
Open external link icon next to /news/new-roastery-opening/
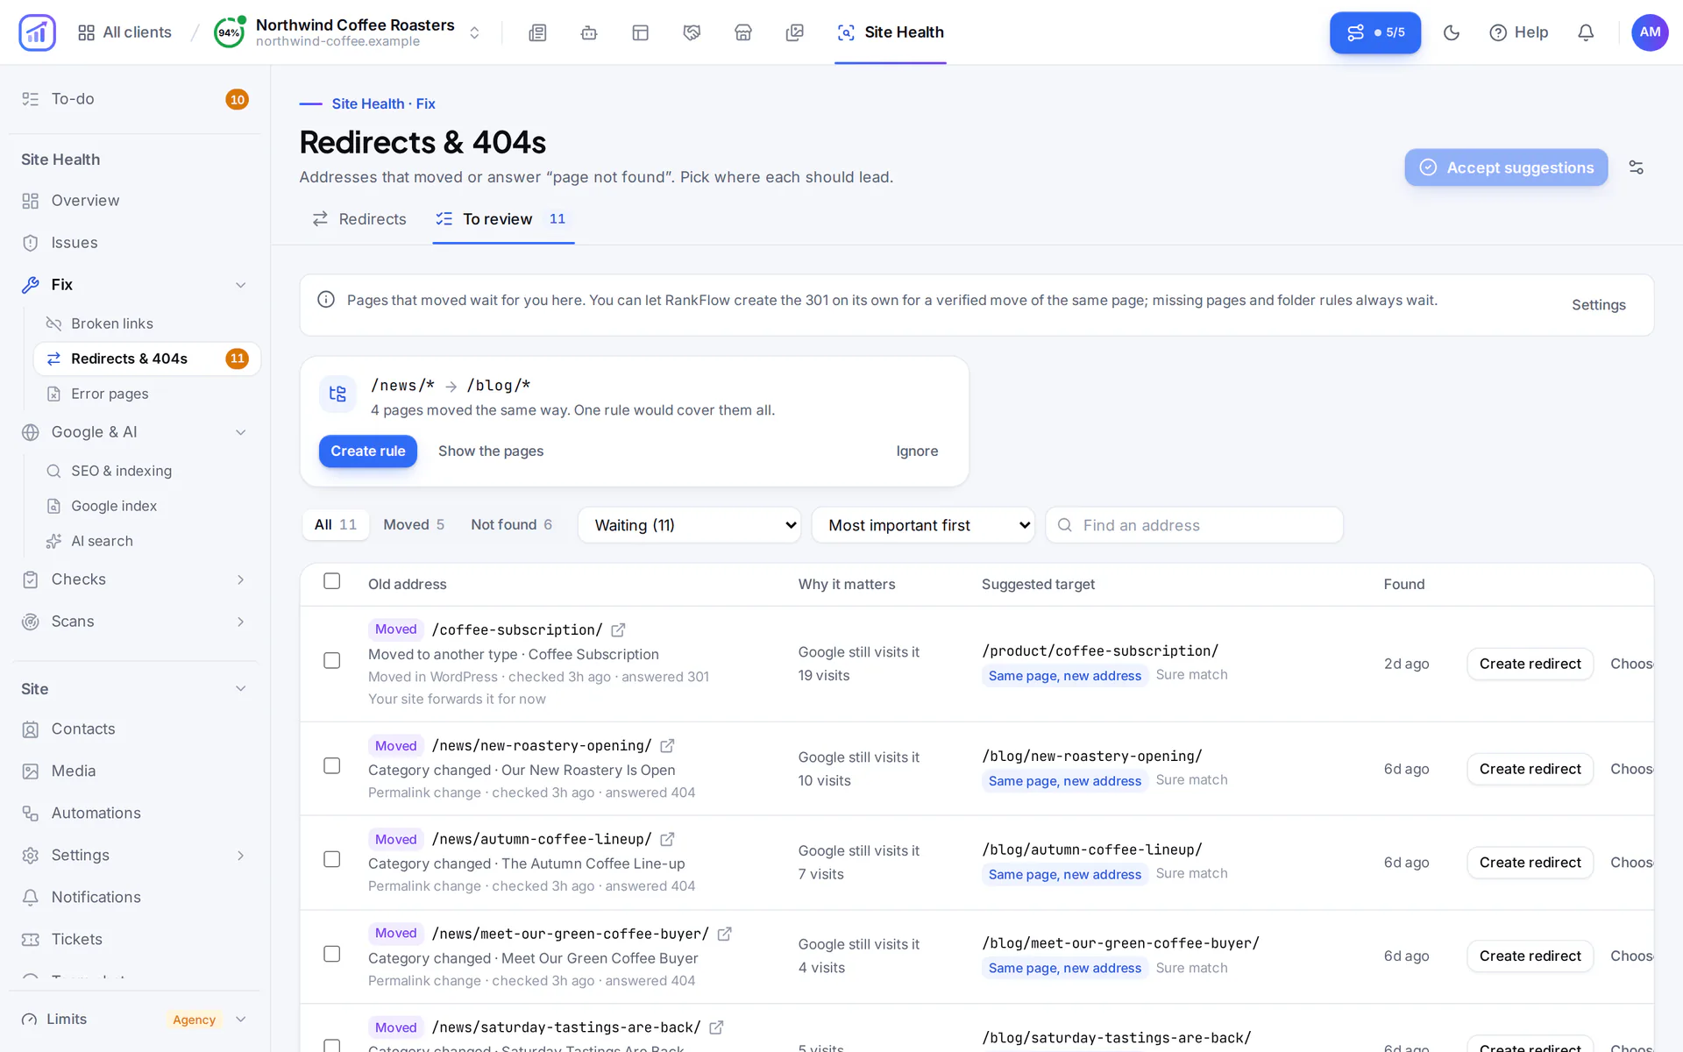click(667, 745)
